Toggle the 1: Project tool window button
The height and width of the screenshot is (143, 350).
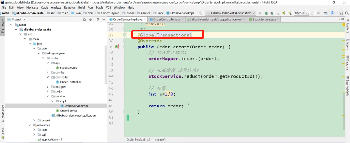pyautogui.click(x=3, y=26)
